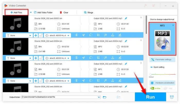Open audio track dropdown for BGM_002.awb.00005
Viewport: 180px width, 104px height.
coord(57,81)
